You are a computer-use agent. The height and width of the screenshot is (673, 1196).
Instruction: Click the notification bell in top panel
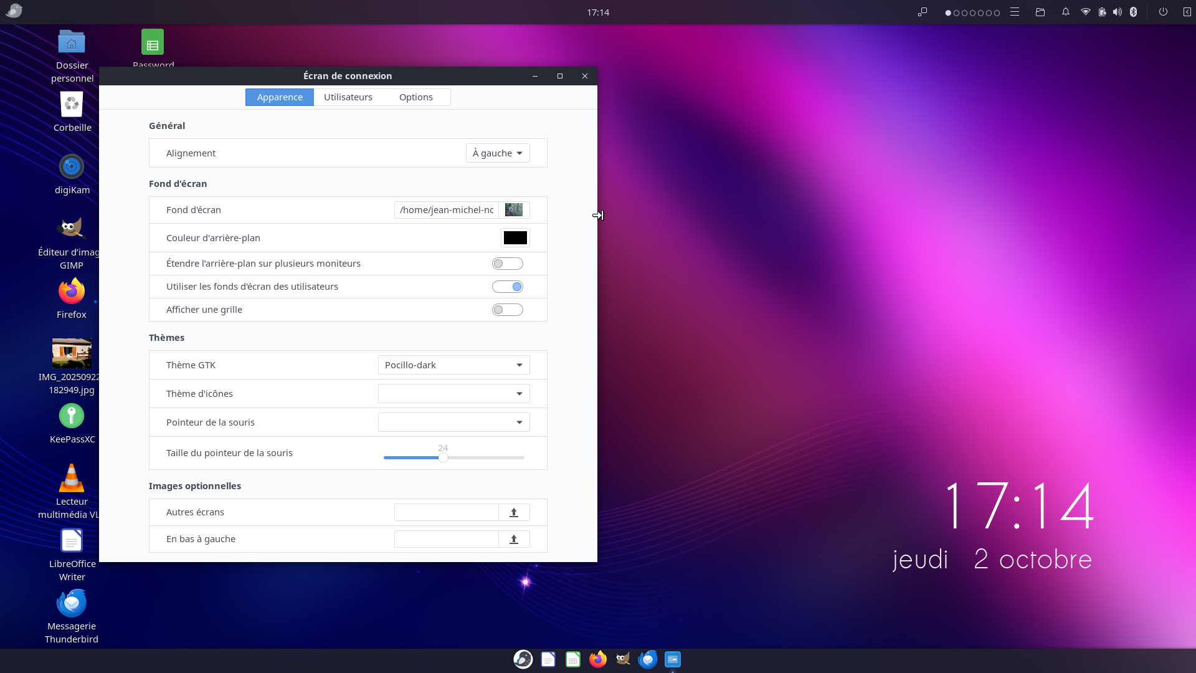(x=1066, y=12)
